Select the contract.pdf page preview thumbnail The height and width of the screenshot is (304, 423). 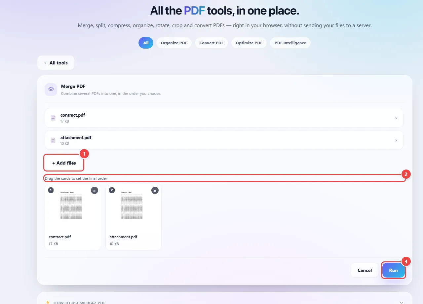(71, 205)
